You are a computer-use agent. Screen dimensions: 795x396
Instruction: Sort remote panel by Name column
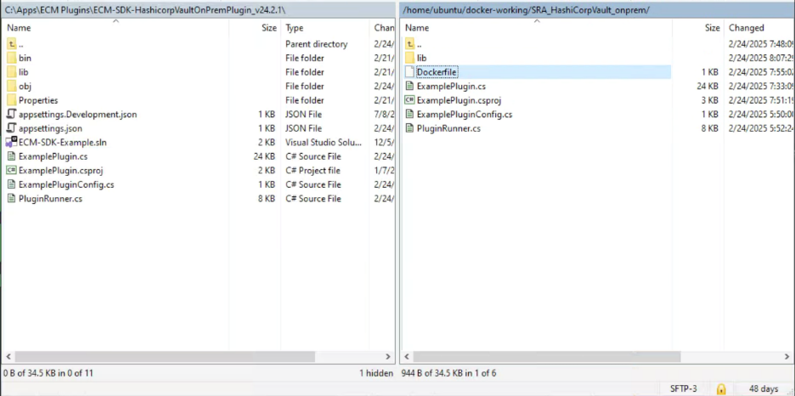pos(537,27)
